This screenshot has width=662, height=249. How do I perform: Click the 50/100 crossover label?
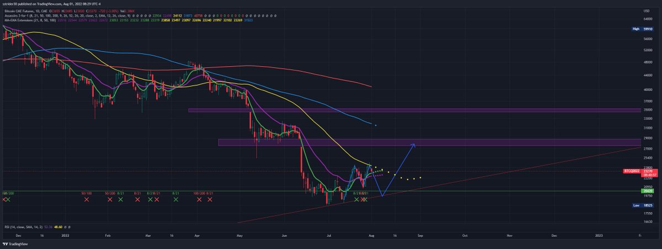[x=87, y=193]
